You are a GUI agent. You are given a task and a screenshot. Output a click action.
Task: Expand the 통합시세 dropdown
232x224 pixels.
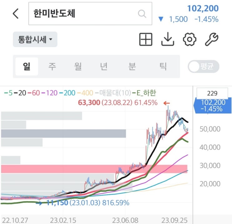tap(35, 39)
